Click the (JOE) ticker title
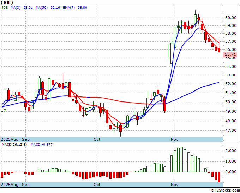The image size is (240, 193). click(7, 2)
